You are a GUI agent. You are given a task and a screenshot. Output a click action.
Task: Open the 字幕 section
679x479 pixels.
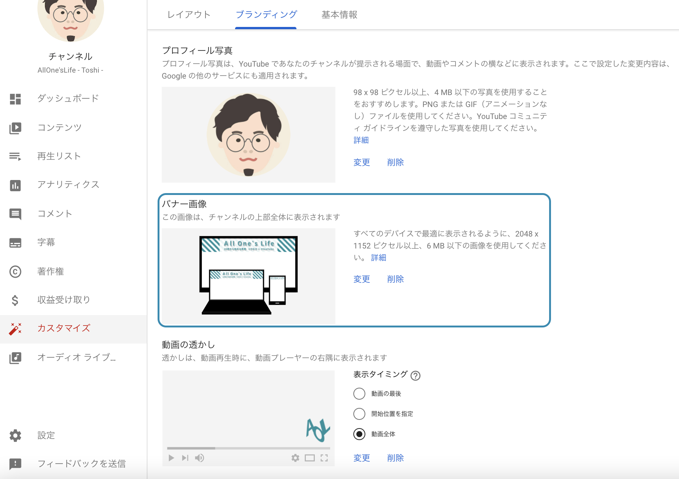point(46,242)
